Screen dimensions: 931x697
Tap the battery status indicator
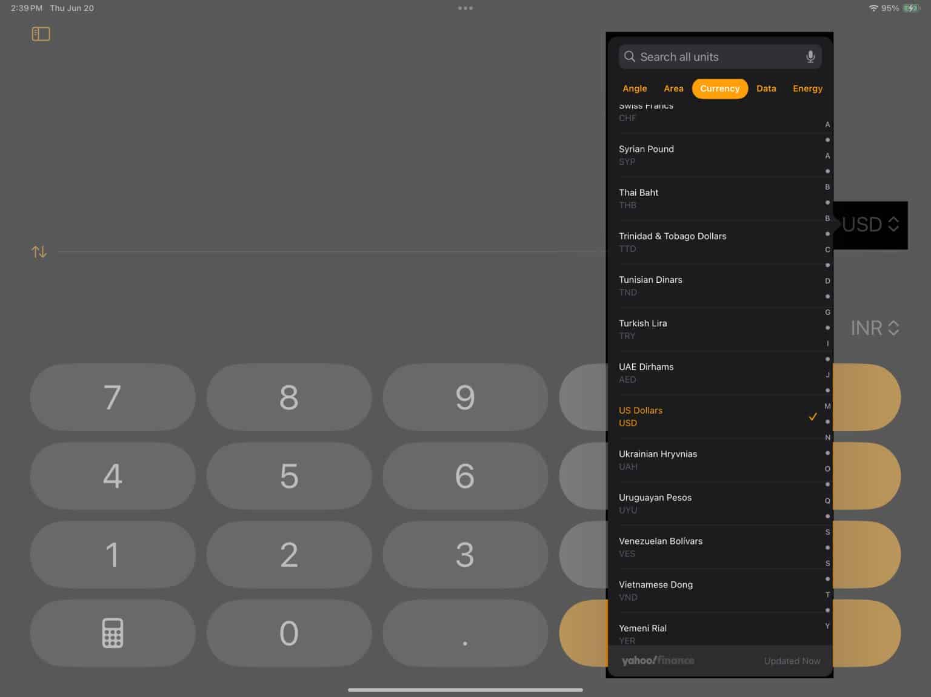tap(910, 8)
